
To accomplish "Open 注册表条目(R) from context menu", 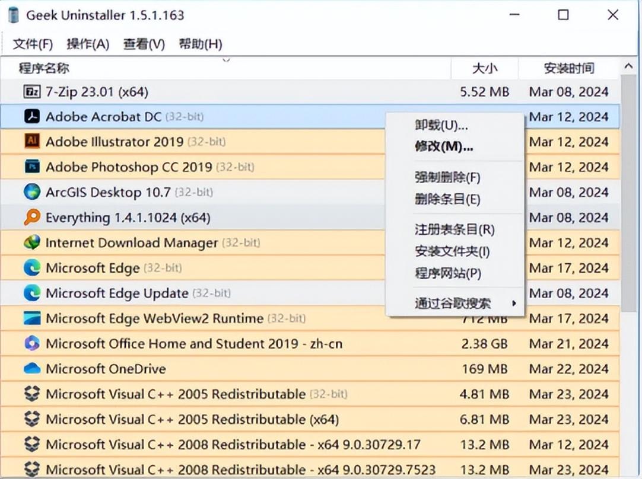I will pyautogui.click(x=455, y=229).
